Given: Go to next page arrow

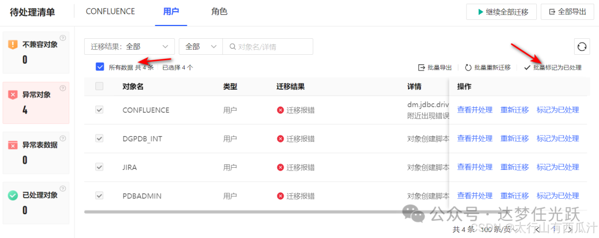Looking at the screenshot, I should point(570,229).
